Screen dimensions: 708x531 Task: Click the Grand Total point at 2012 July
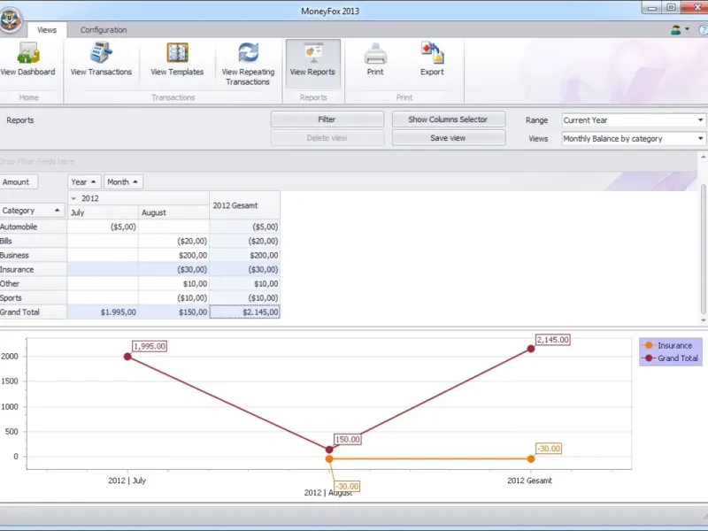pos(127,357)
